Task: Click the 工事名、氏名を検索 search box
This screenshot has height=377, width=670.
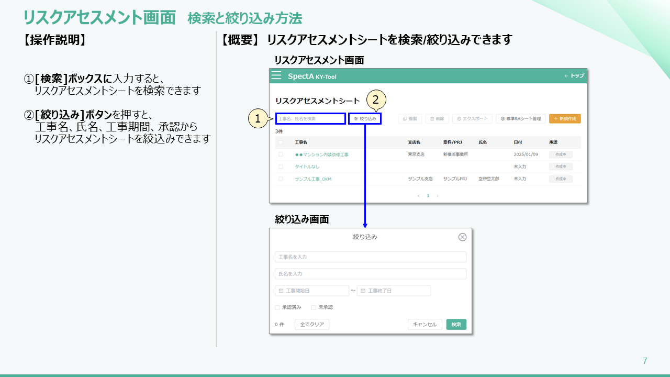Action: pyautogui.click(x=310, y=119)
